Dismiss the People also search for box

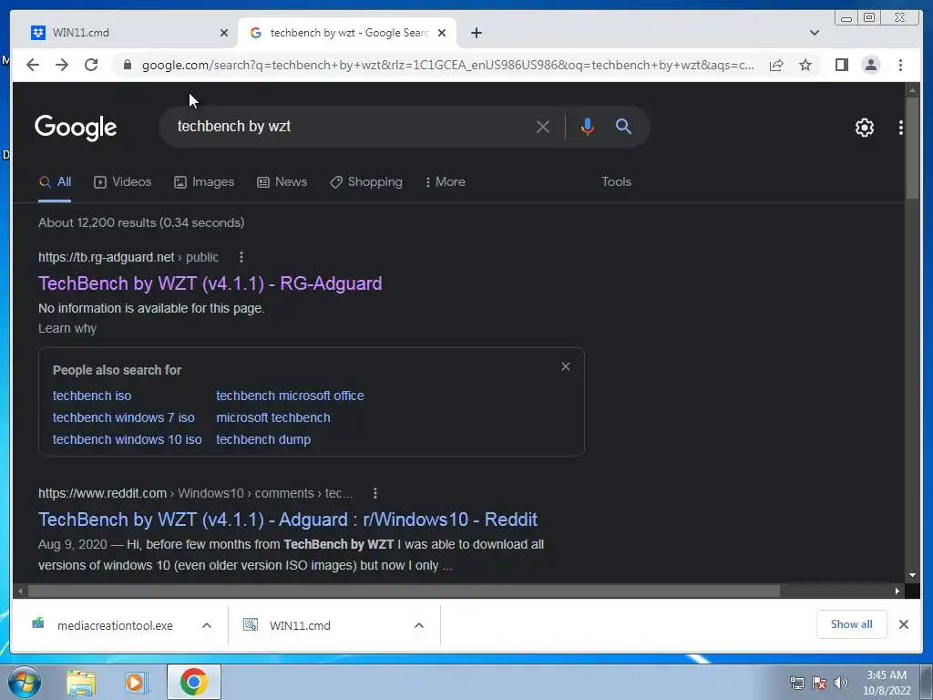click(565, 366)
